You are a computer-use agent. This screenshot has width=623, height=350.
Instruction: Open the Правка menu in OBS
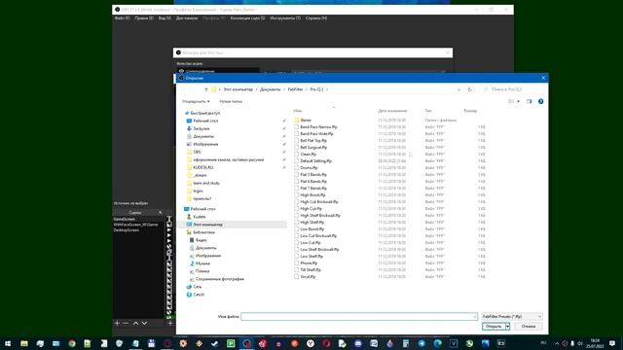(x=144, y=18)
